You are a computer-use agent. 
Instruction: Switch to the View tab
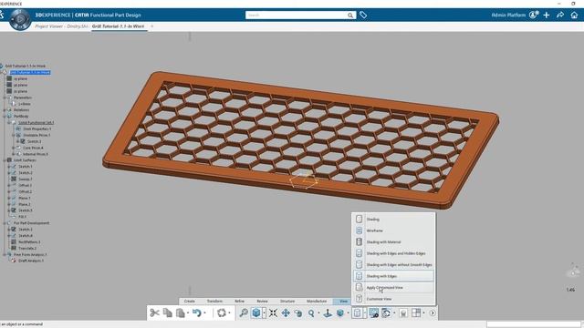pos(343,301)
